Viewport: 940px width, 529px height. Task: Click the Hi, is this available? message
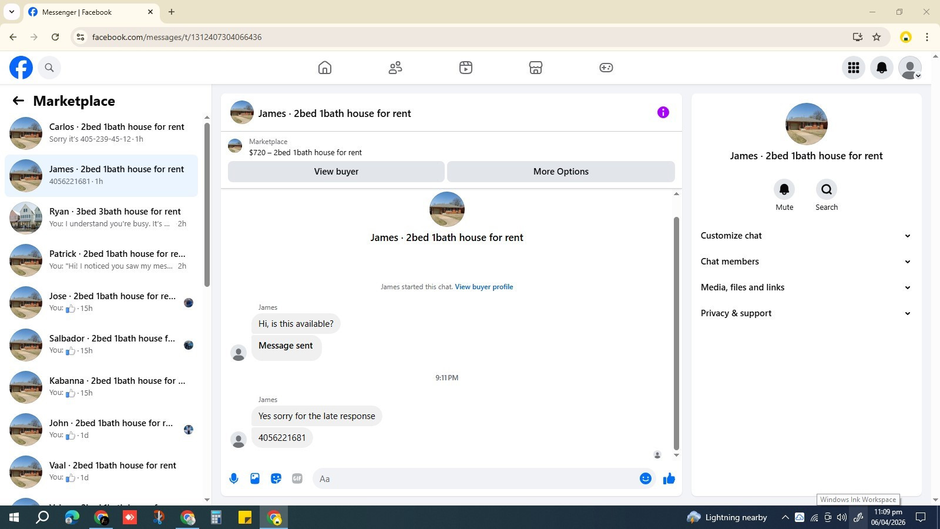click(296, 324)
